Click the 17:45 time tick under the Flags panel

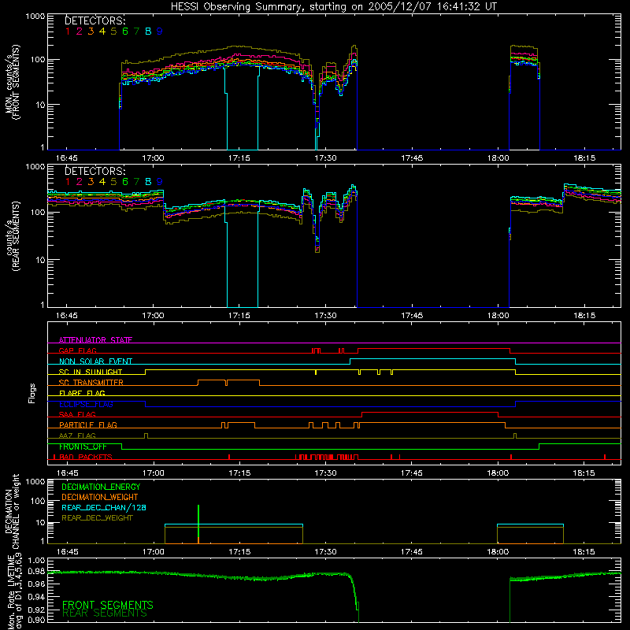[412, 473]
